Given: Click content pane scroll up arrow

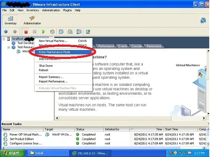Looking at the screenshot, I should [x=208, y=51].
